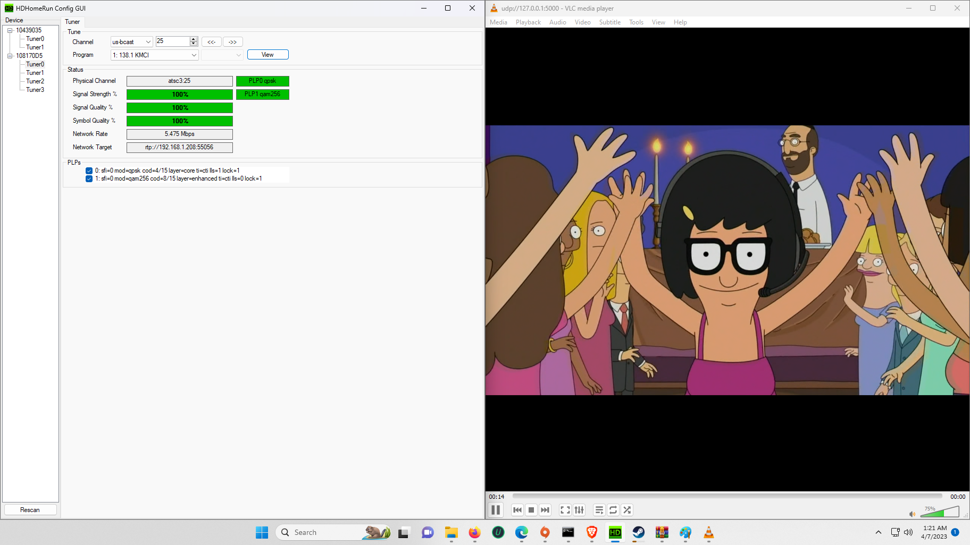Open the us-bcast channel map dropdown

coord(131,42)
